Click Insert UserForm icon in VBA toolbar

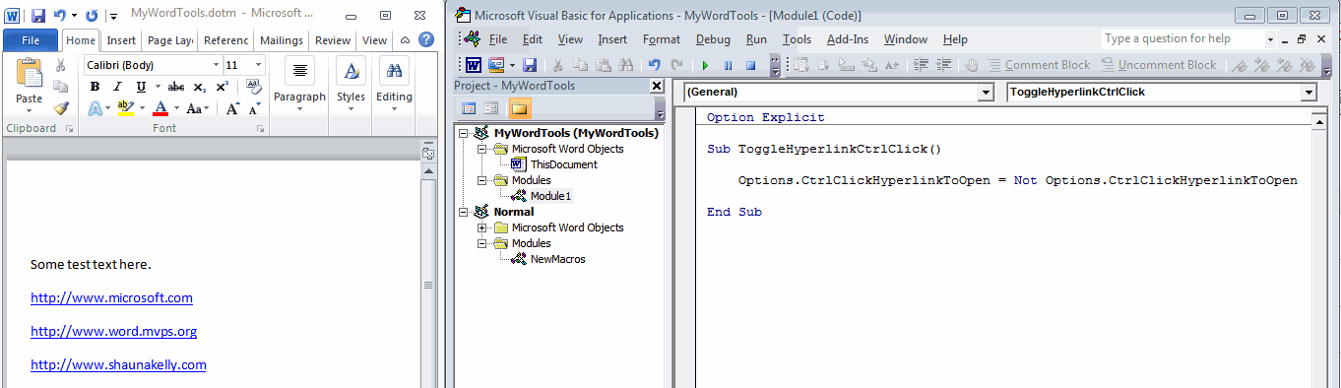495,65
